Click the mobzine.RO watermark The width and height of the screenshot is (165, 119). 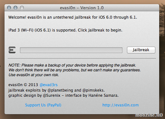[x=149, y=115]
